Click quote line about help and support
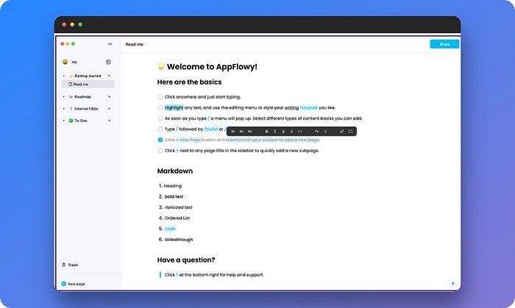 (214, 275)
